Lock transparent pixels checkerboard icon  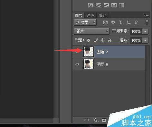point(88,40)
